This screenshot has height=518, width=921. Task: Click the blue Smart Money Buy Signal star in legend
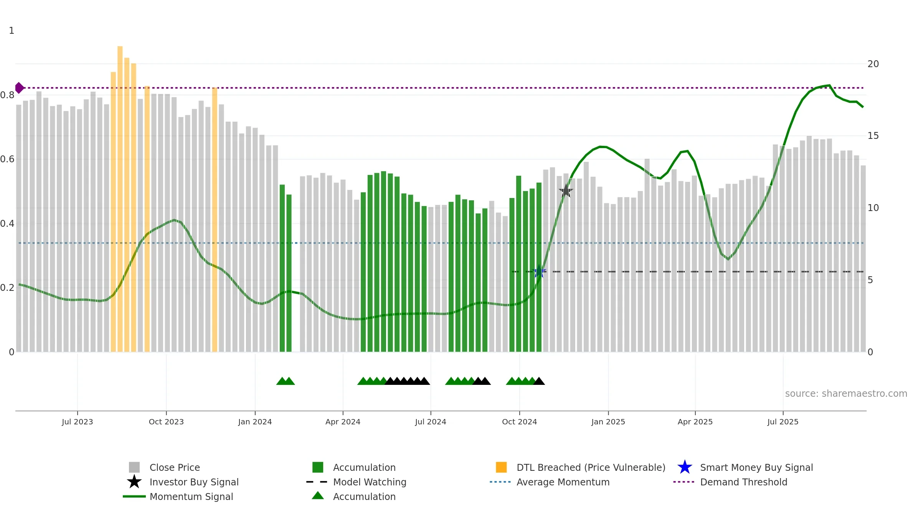685,467
